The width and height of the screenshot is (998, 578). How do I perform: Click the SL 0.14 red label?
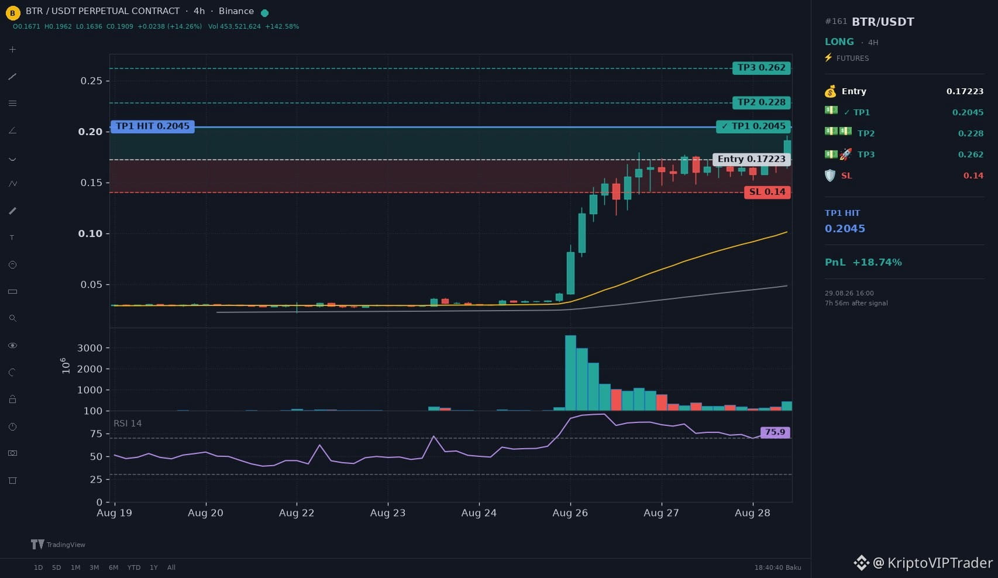[768, 192]
